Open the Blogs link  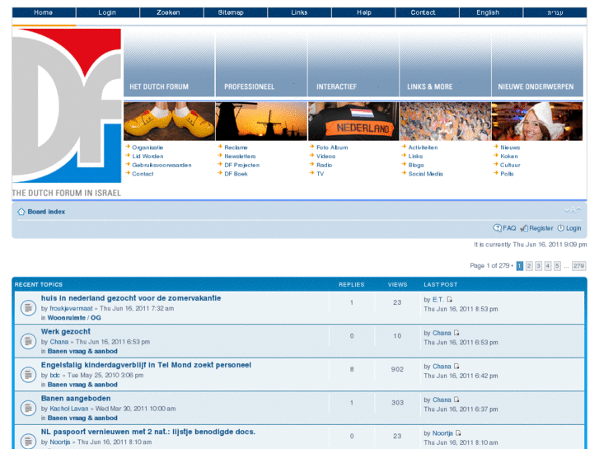416,165
